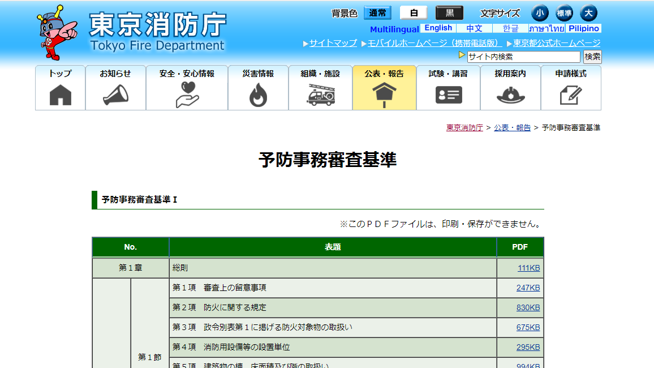Switch language to 한글
Image resolution: width=654 pixels, height=368 pixels.
510,28
